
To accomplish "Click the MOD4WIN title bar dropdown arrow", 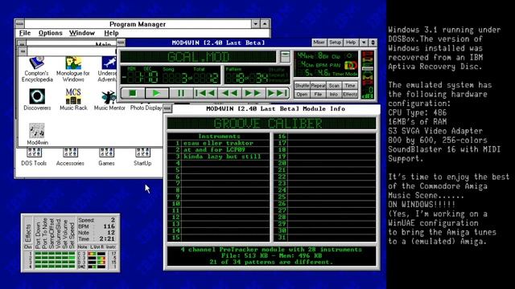I will click(364, 43).
